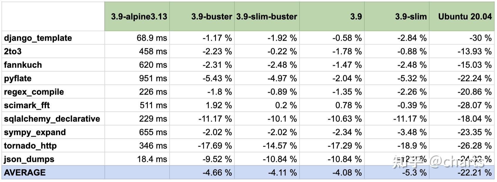Viewport: 497px width, 182px height.
Task: Select the -30 % Ubuntu cell
Action: pyautogui.click(x=480, y=38)
